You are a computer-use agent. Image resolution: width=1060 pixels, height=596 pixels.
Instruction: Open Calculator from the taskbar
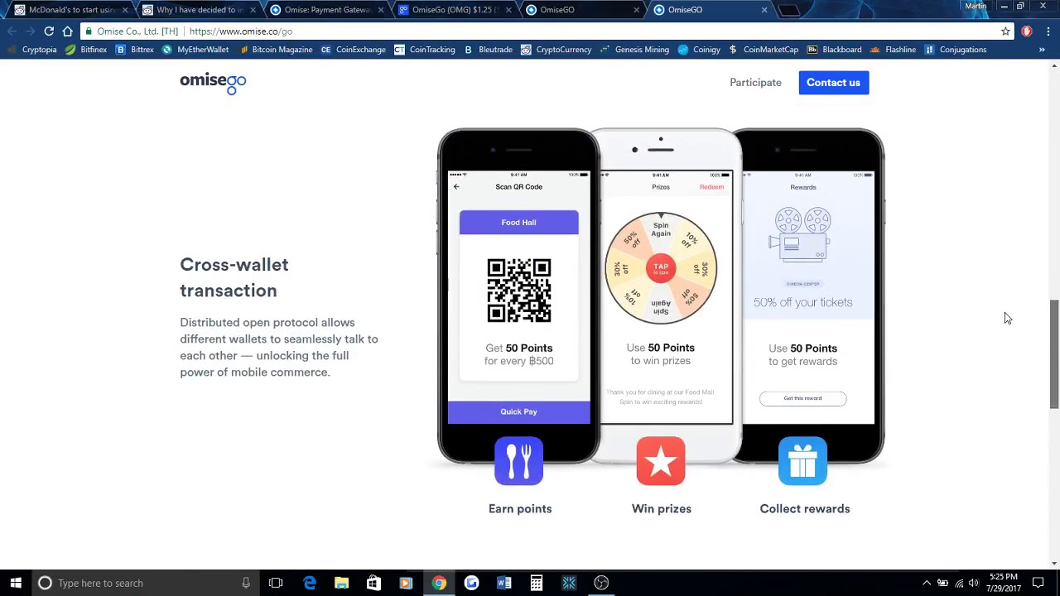[537, 583]
